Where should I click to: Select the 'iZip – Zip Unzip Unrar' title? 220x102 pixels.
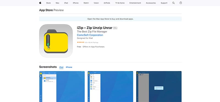[95, 28]
